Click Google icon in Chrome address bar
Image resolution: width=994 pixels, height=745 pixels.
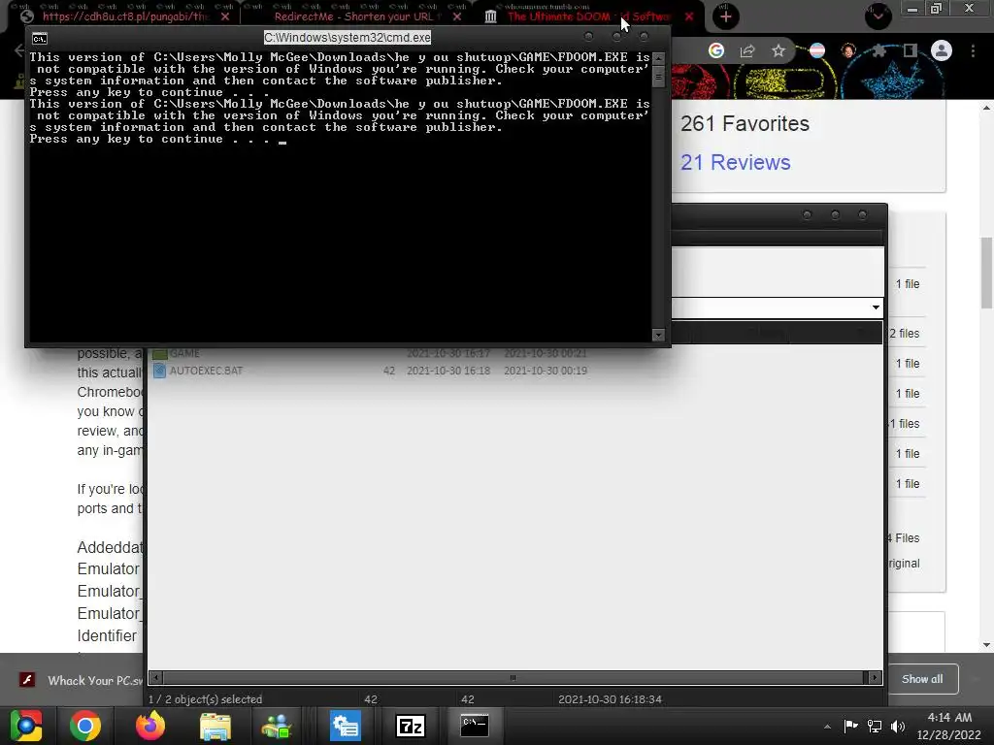pyautogui.click(x=716, y=50)
